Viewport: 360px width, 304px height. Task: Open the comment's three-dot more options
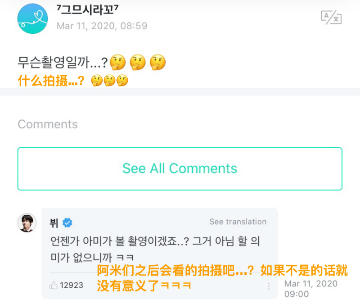[x=269, y=286]
